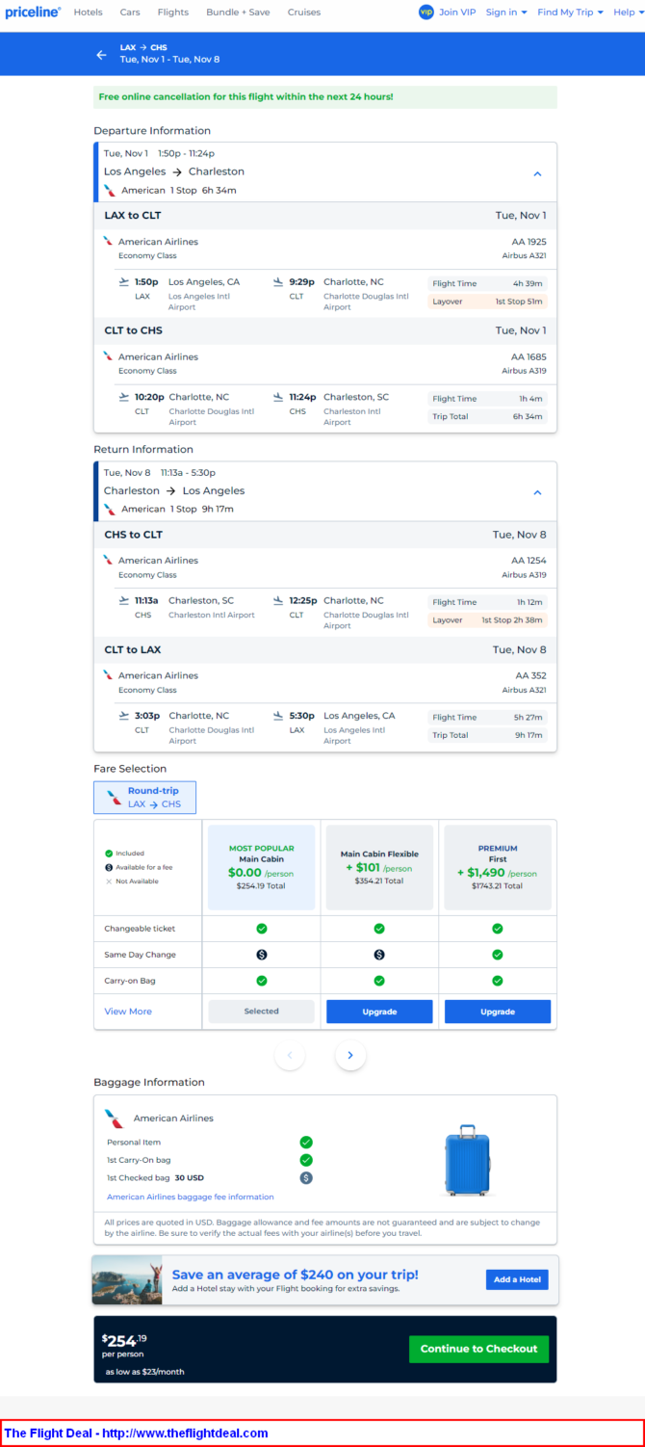Image resolution: width=645 pixels, height=1447 pixels.
Task: Go back using the left arrow icon
Action: pos(101,55)
